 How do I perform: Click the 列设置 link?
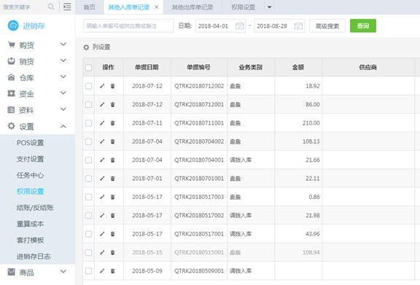click(x=101, y=47)
